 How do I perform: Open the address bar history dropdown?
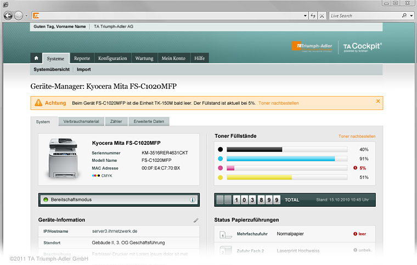(305, 16)
